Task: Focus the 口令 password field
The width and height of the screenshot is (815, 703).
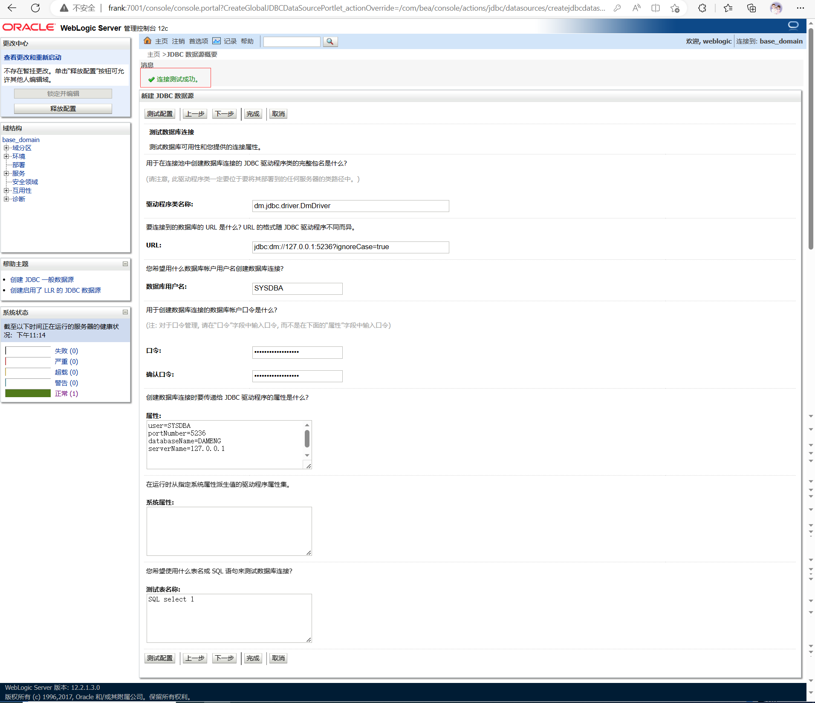Action: point(297,352)
